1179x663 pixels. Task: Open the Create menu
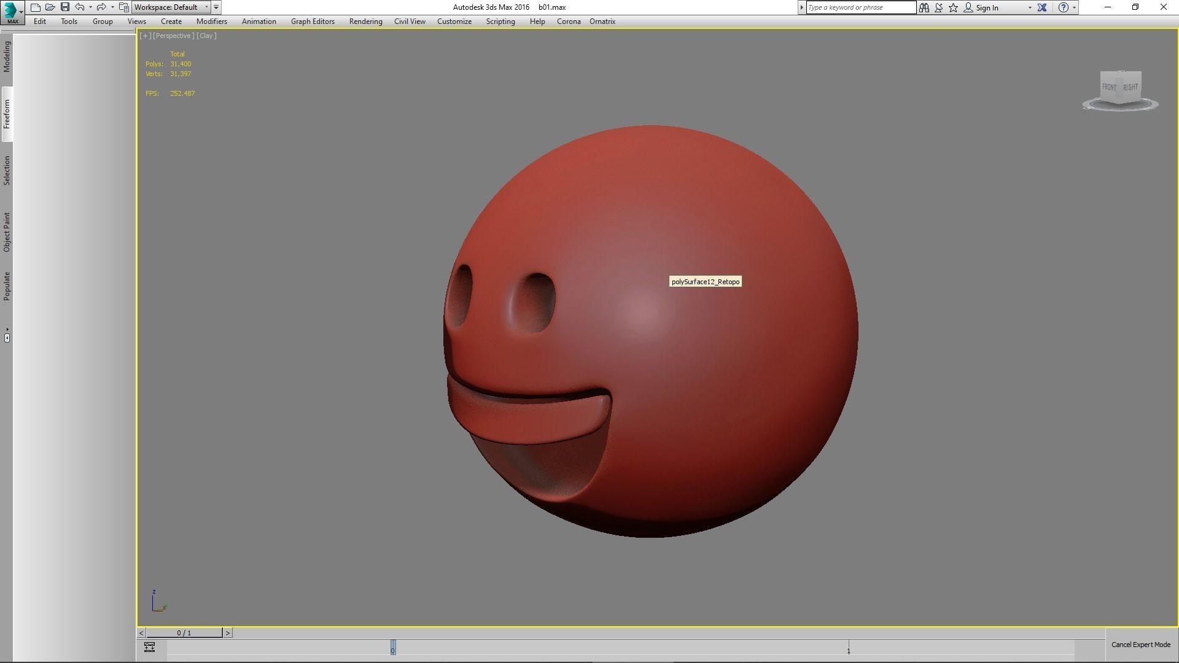point(171,21)
